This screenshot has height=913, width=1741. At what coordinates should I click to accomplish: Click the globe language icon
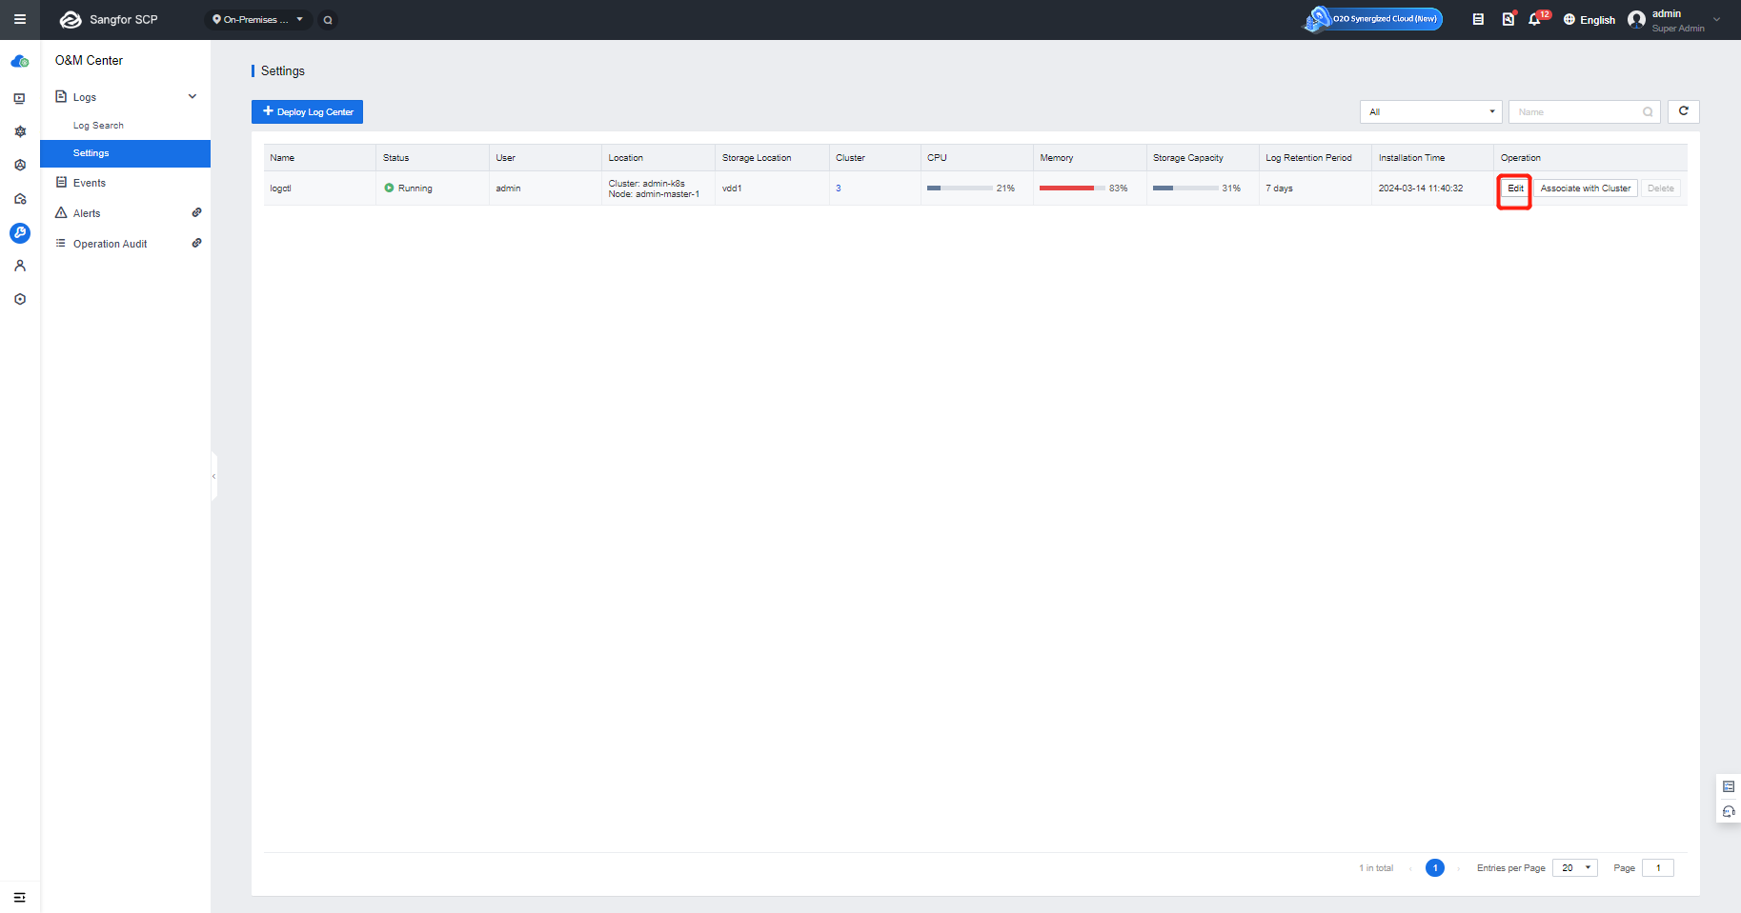coord(1569,19)
